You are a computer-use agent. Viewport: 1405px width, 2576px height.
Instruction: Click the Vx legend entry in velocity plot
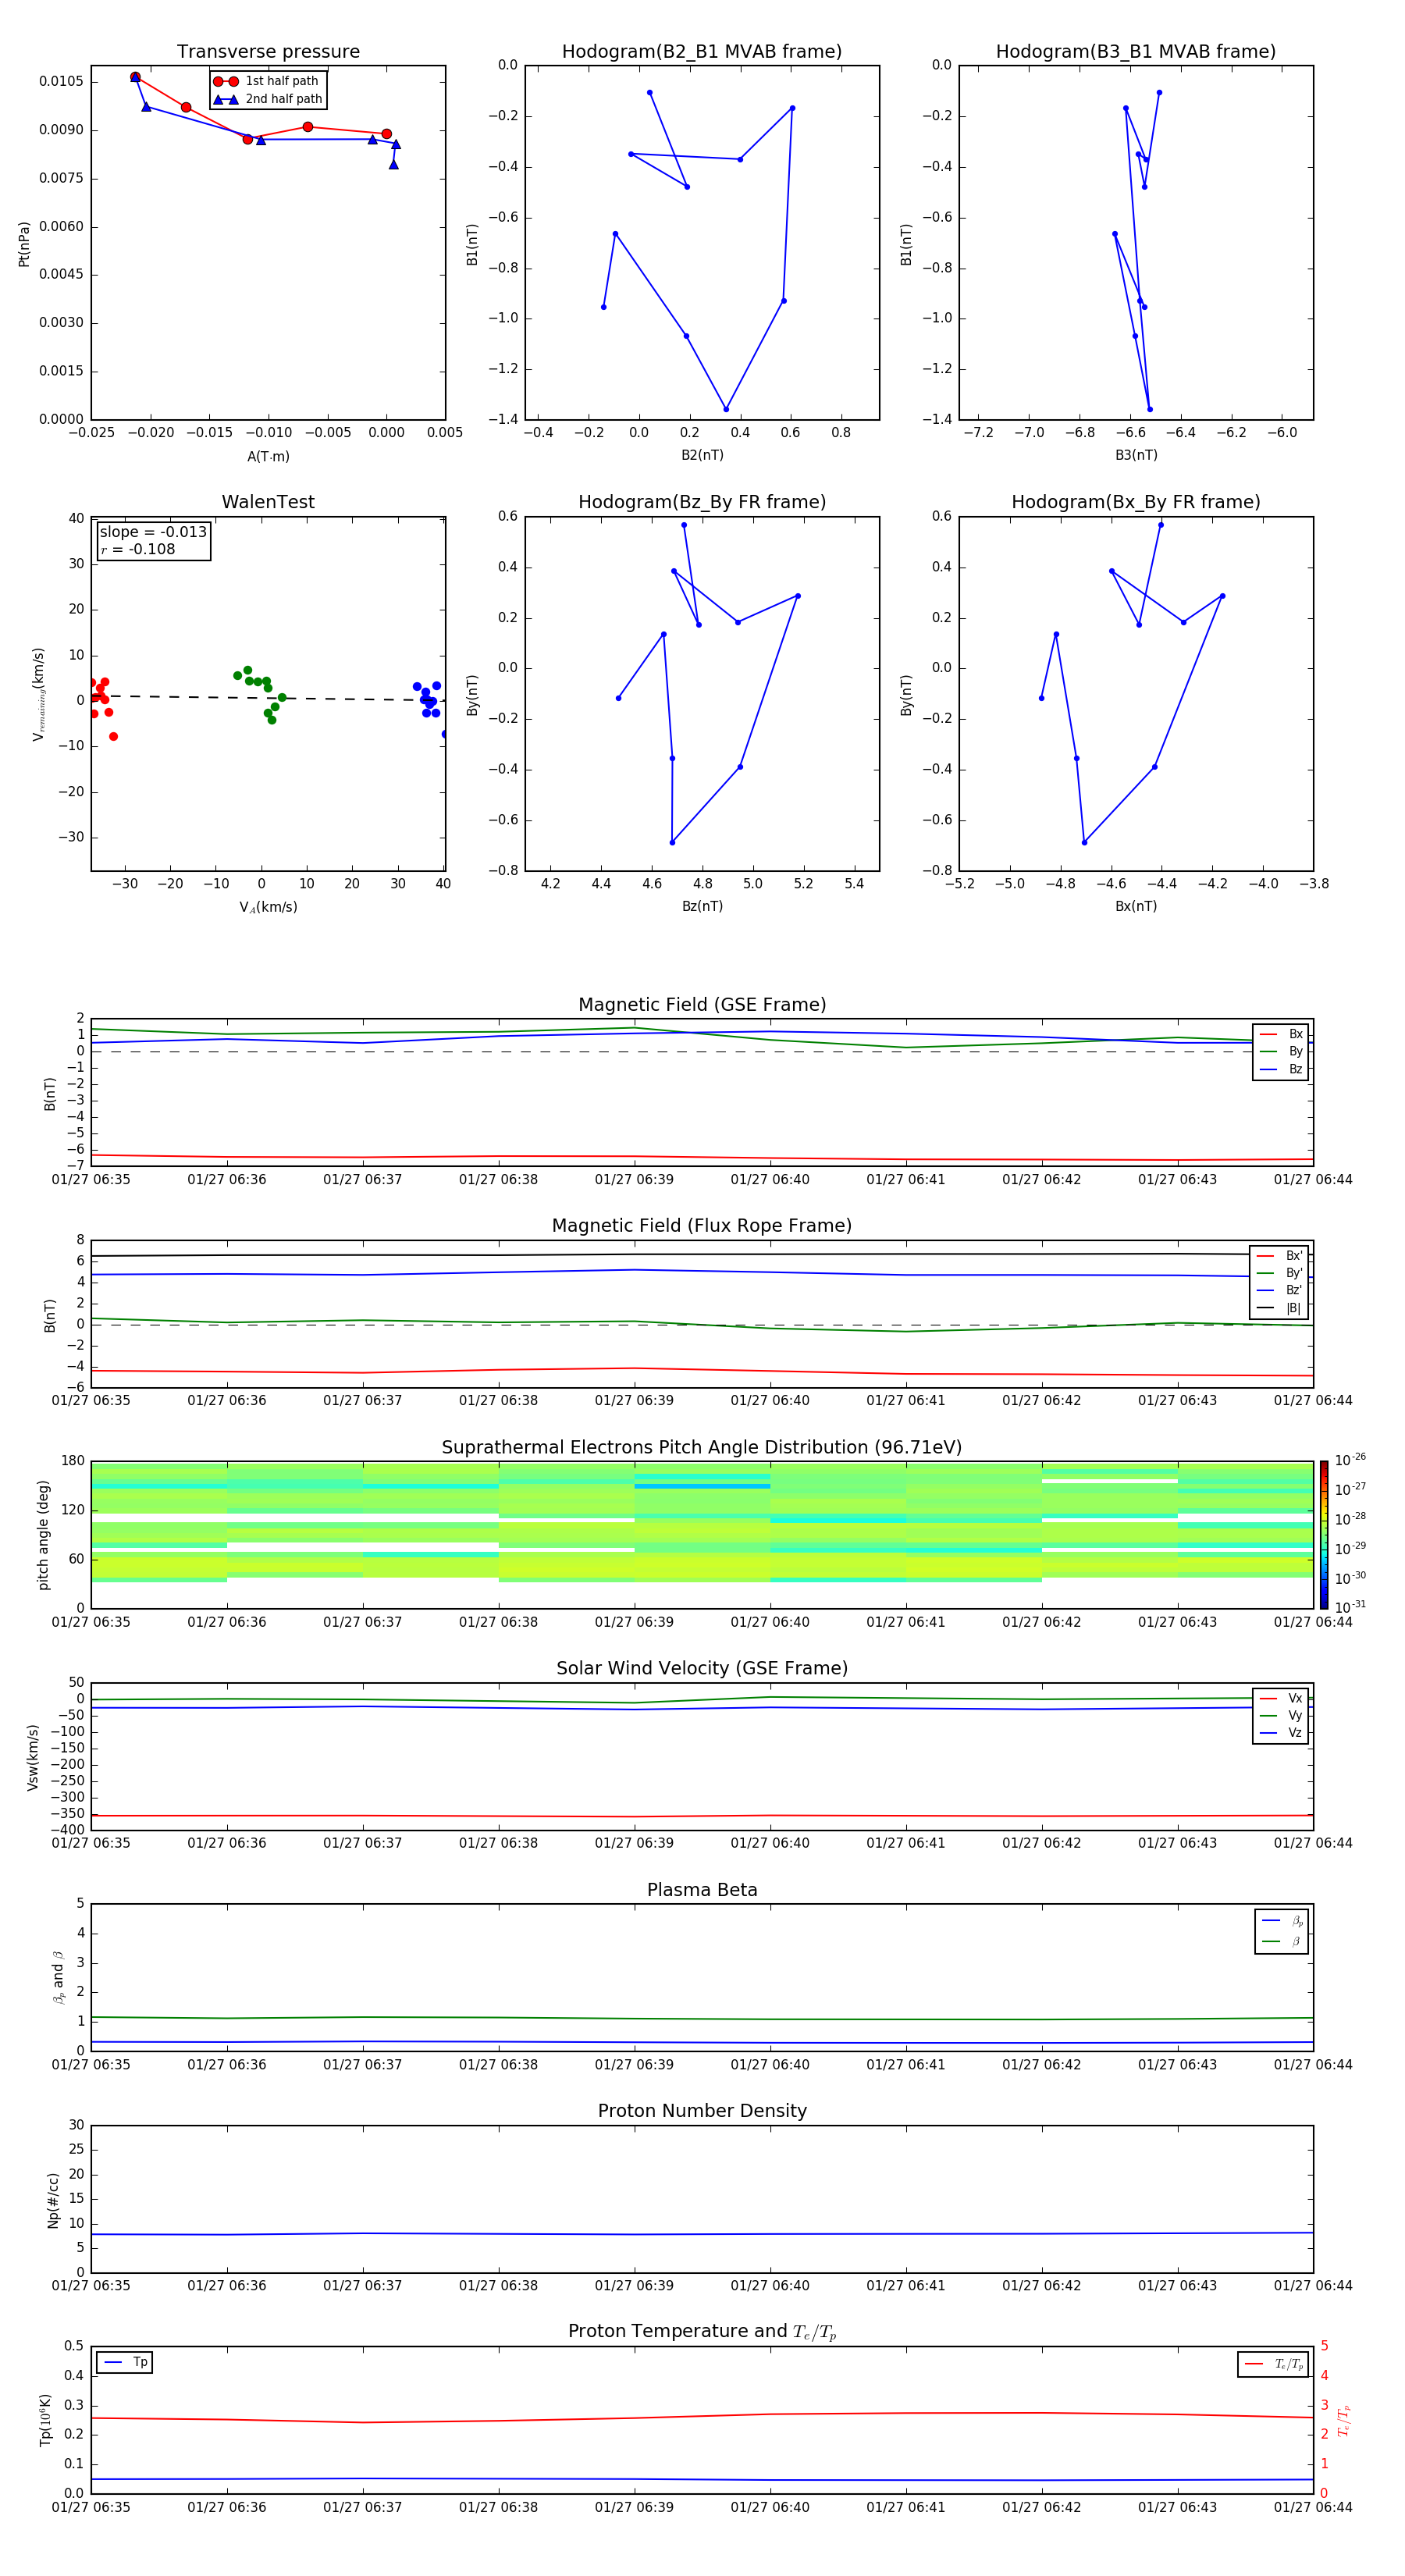click(1281, 1698)
